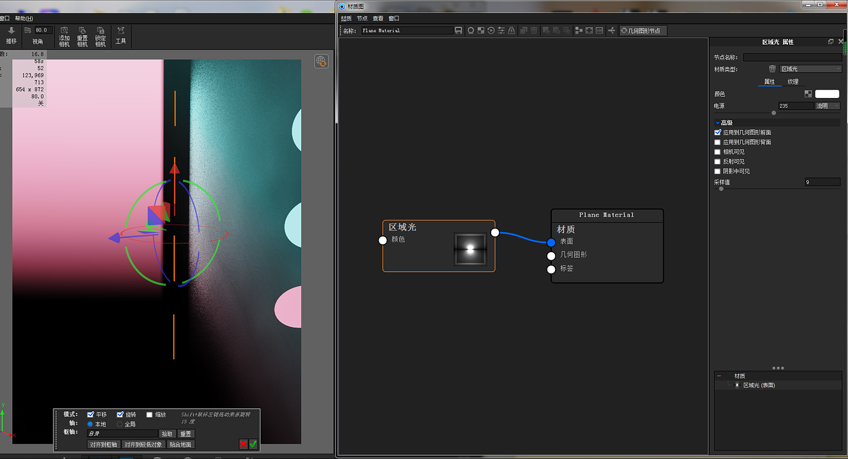
Task: Click the white color swatch for 颜色
Action: coord(827,94)
